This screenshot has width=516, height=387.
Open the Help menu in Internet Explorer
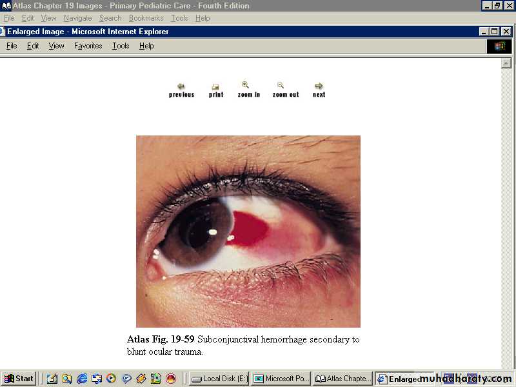[x=146, y=46]
